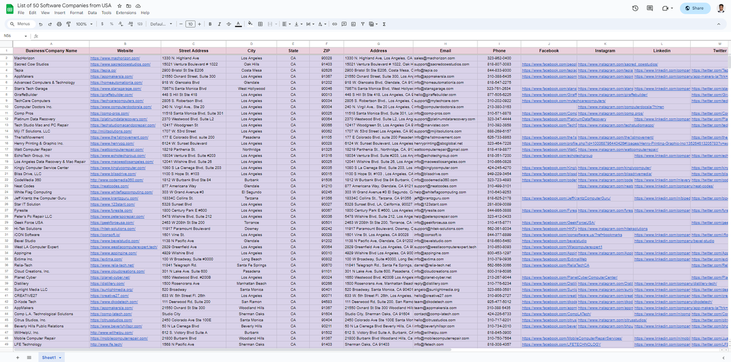Click the Insert comment icon
The height and width of the screenshot is (362, 731).
(344, 24)
